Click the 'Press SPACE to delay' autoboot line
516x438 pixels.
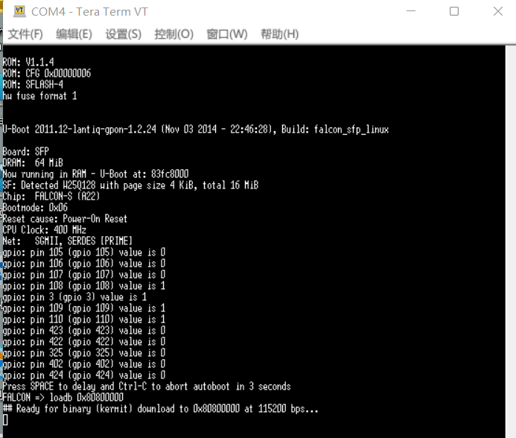147,387
